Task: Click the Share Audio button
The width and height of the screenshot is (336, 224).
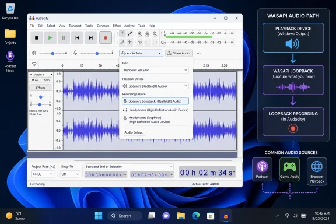Action: coord(178,53)
